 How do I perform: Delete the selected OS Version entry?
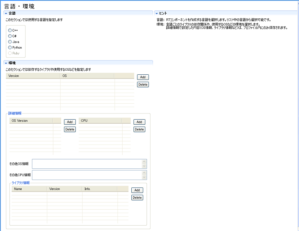70,129
